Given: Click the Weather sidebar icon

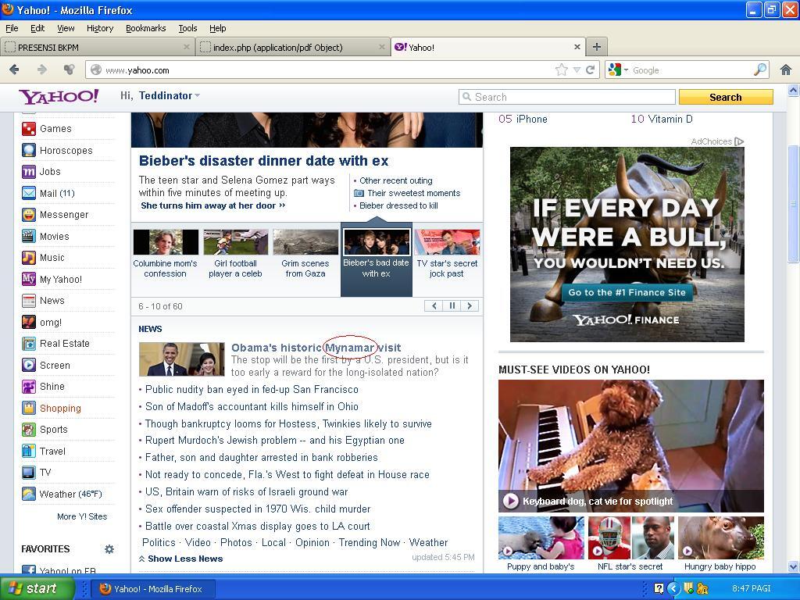Looking at the screenshot, I should [x=29, y=494].
